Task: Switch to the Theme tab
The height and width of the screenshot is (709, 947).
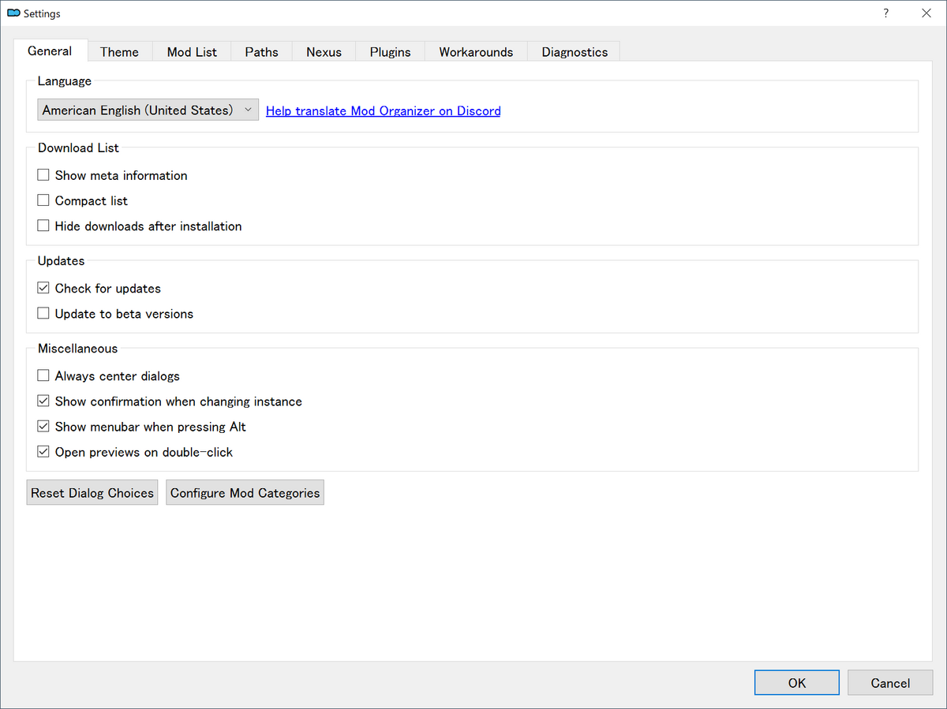Action: point(119,52)
